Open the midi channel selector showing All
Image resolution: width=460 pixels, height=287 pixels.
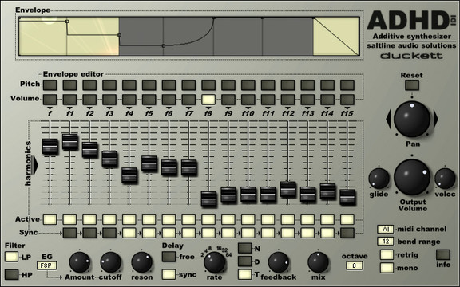[386, 229]
